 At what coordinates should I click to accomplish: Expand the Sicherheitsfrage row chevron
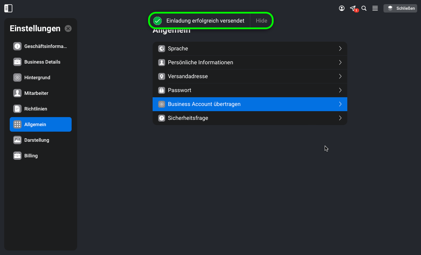pos(340,118)
